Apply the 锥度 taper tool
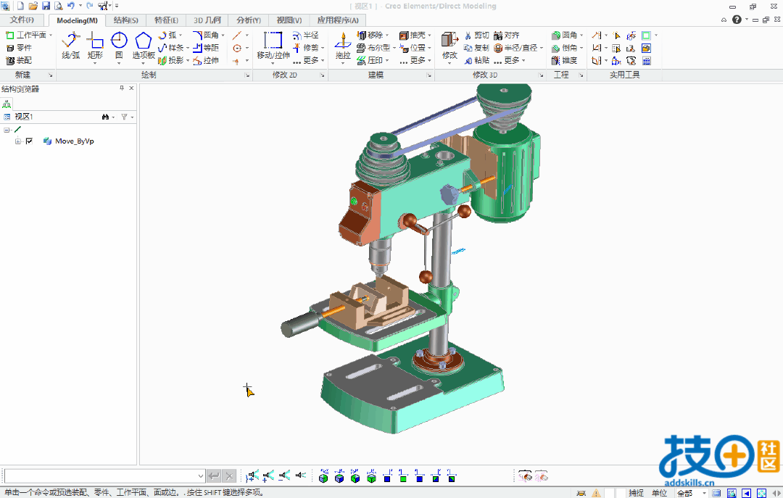Image resolution: width=783 pixels, height=498 pixels. (565, 60)
